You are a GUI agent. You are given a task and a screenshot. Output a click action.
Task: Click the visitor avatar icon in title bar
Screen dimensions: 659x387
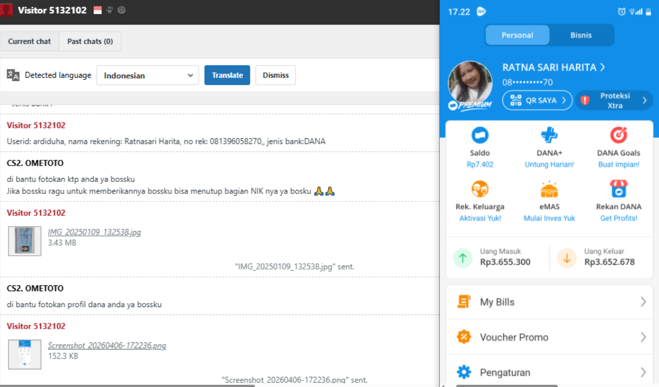(x=6, y=10)
